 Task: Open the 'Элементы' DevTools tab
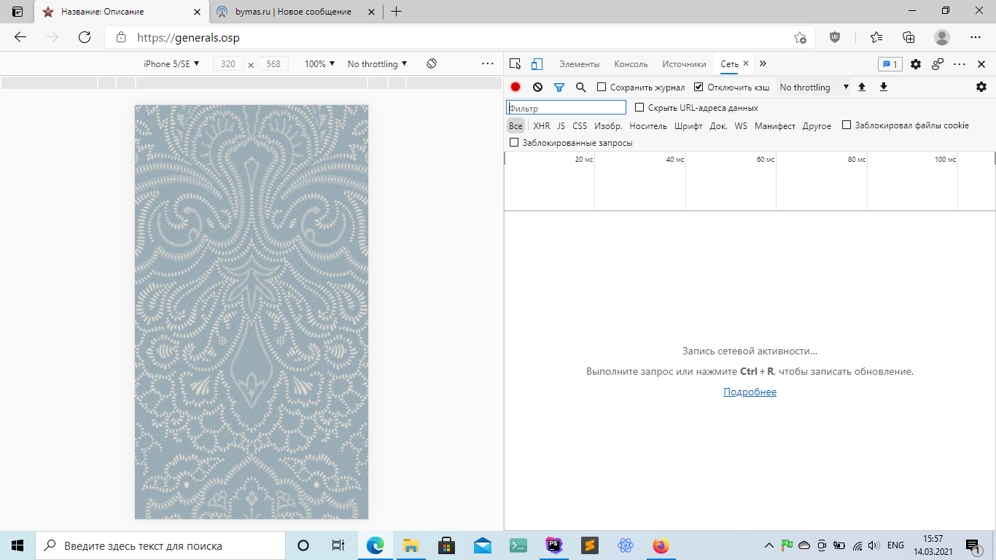579,64
